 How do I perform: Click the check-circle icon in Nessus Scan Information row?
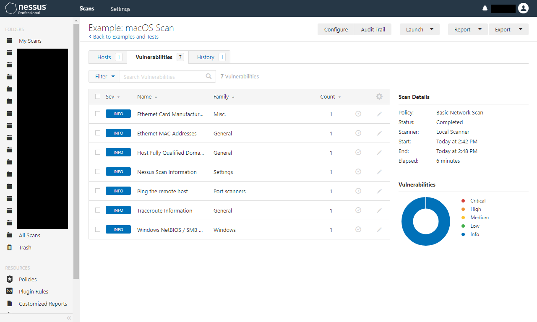point(358,171)
